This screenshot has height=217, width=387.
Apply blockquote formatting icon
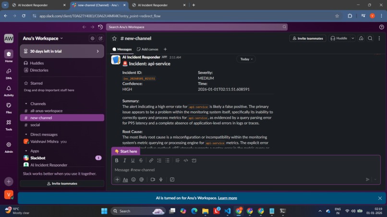pyautogui.click(x=178, y=160)
